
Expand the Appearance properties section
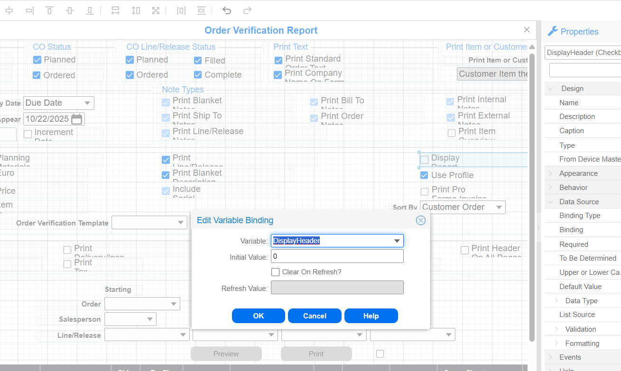click(551, 173)
